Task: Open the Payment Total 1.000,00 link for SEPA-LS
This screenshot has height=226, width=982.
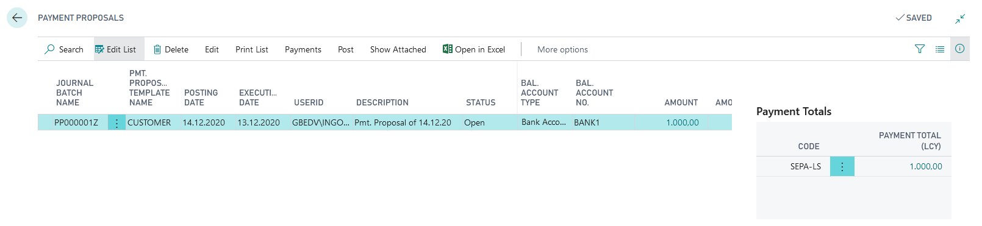Action: coord(926,166)
